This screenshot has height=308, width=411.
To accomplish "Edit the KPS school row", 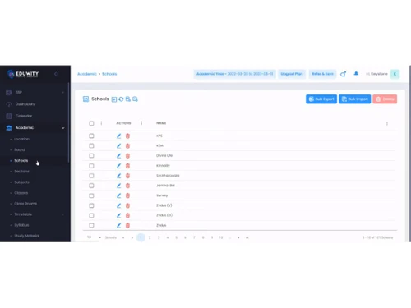I will pyautogui.click(x=118, y=136).
